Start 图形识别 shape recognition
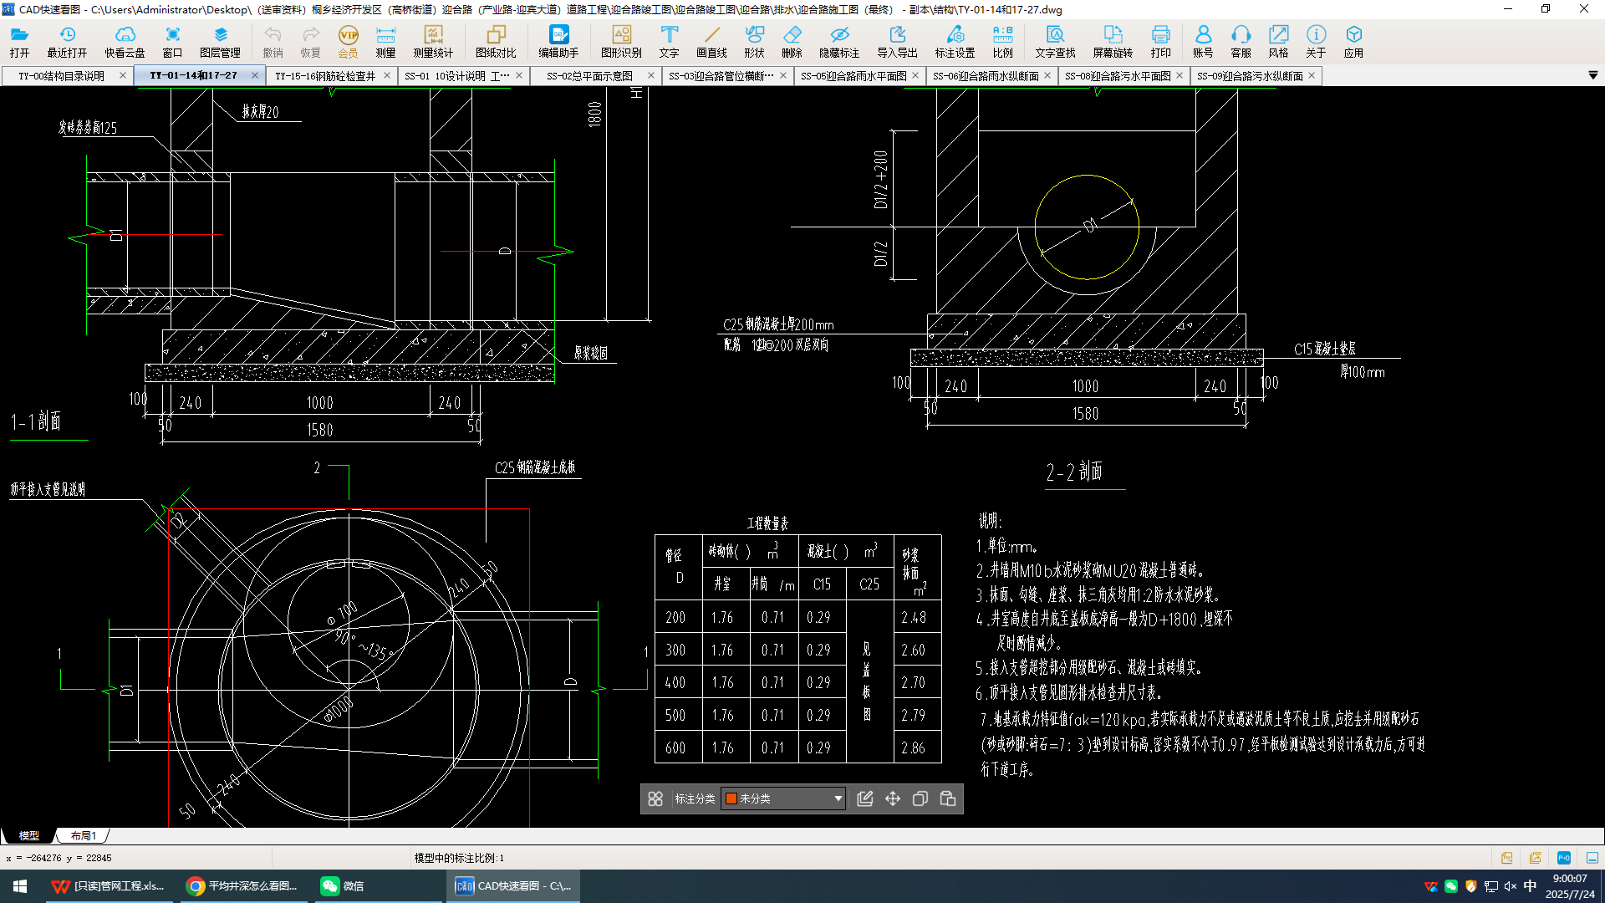This screenshot has height=903, width=1605. [621, 42]
